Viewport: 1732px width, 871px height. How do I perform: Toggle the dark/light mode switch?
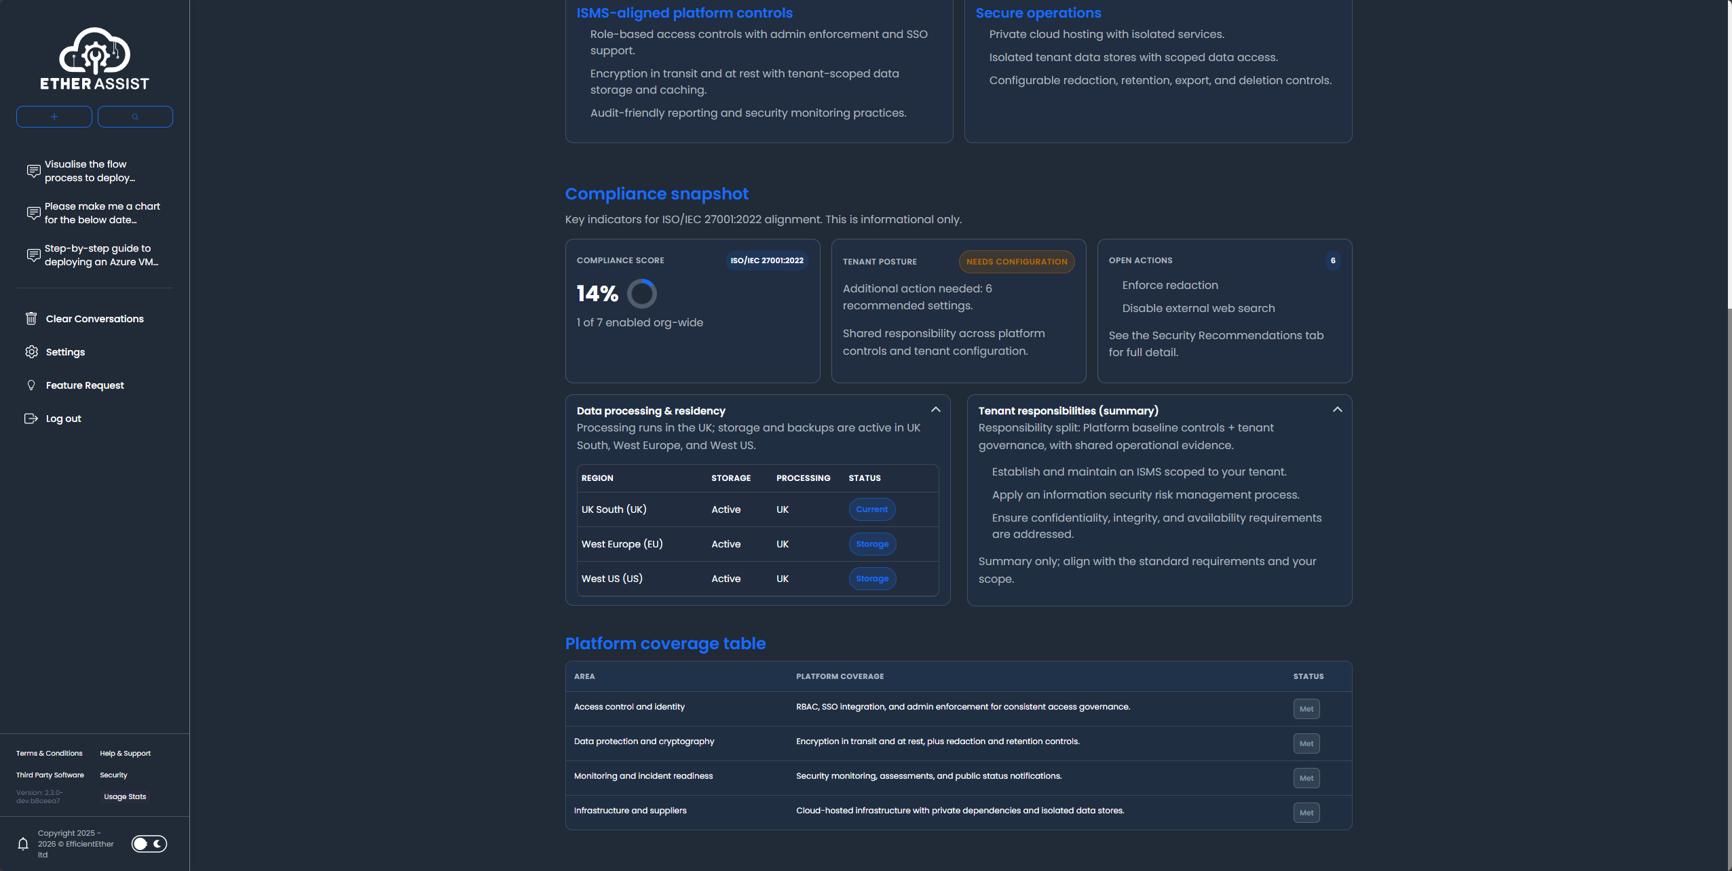(x=149, y=844)
